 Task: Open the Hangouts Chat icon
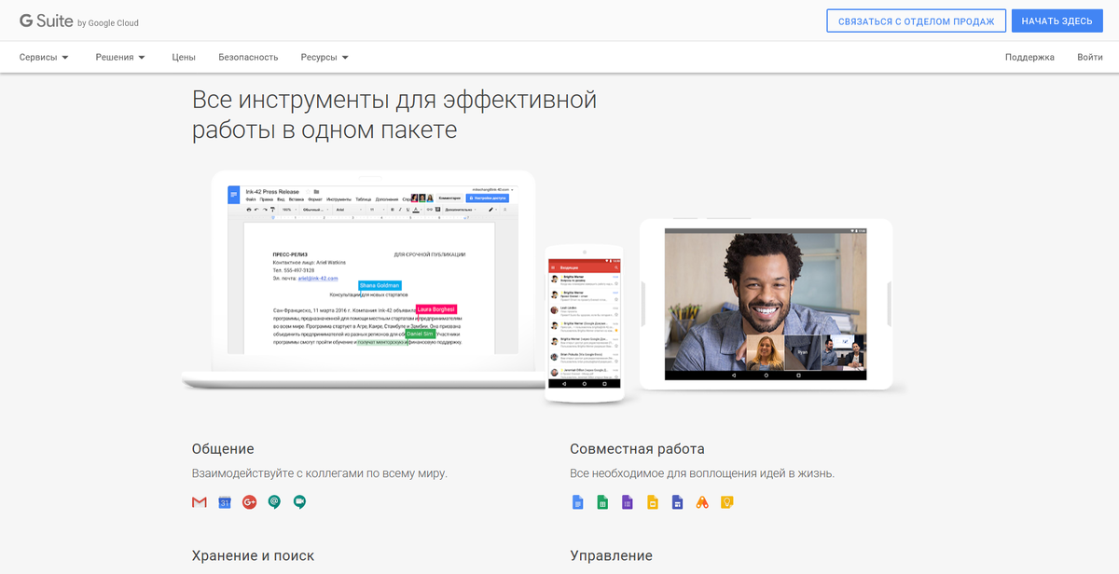(273, 501)
